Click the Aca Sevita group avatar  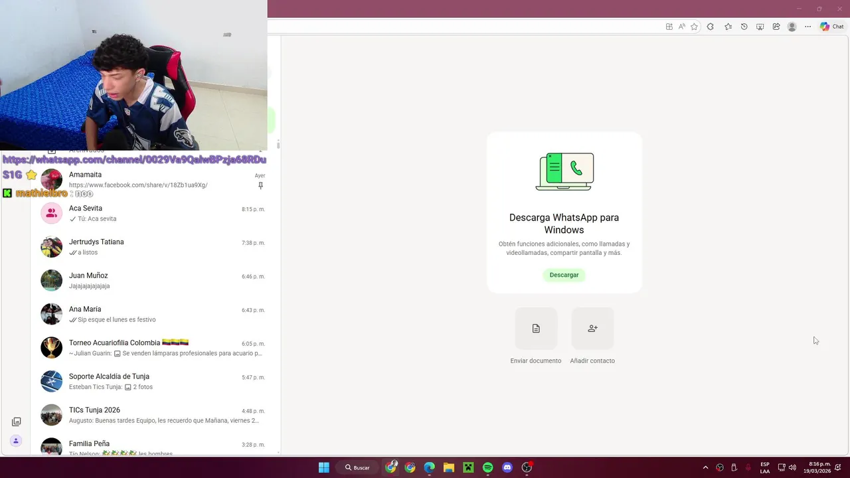pyautogui.click(x=51, y=213)
